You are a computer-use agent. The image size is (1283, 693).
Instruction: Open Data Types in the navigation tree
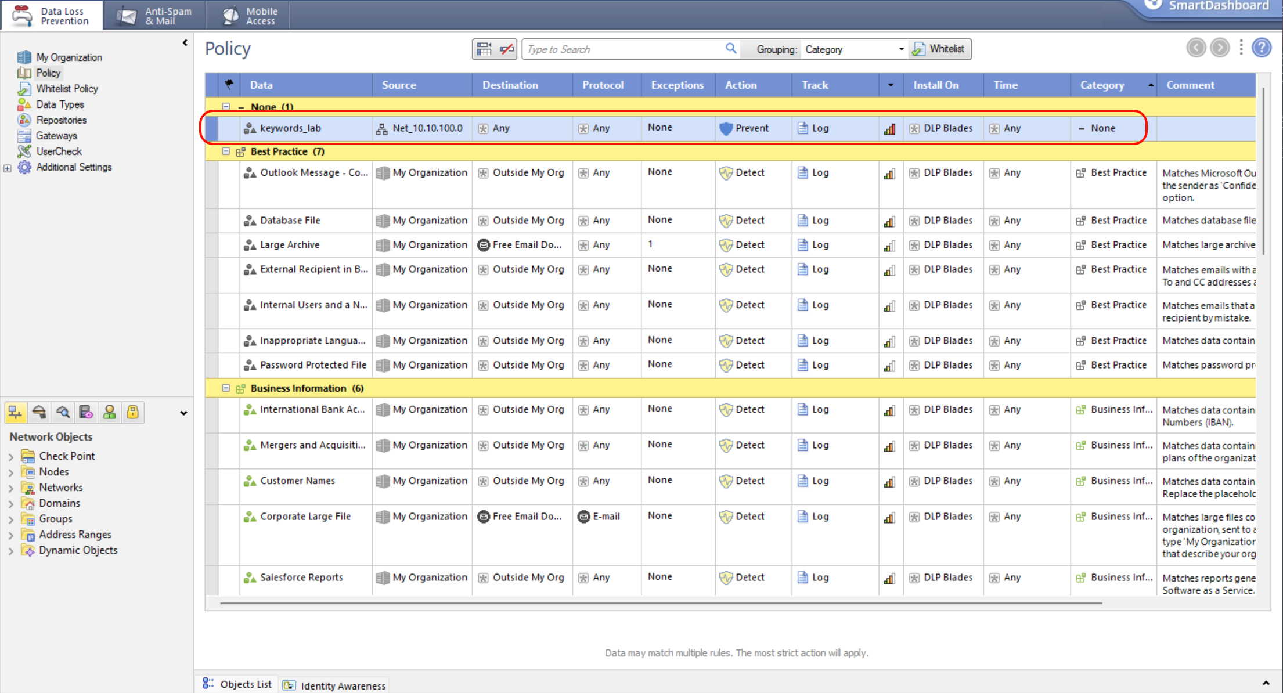(x=60, y=104)
